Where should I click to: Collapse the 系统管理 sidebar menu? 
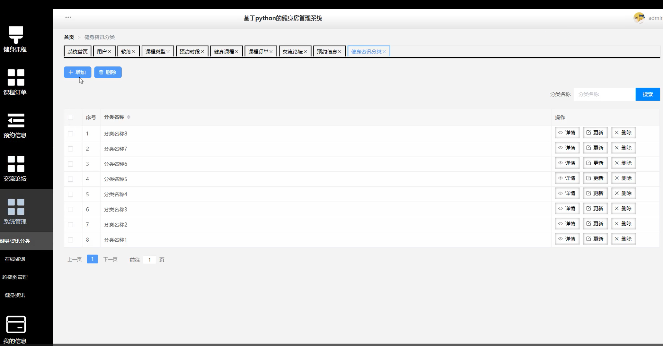click(16, 211)
